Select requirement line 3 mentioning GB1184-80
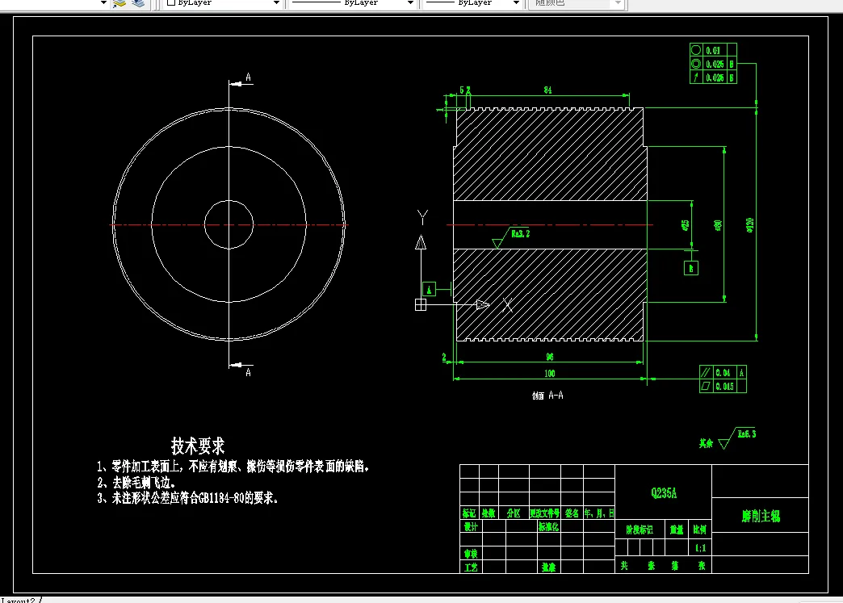The image size is (843, 603). click(187, 498)
